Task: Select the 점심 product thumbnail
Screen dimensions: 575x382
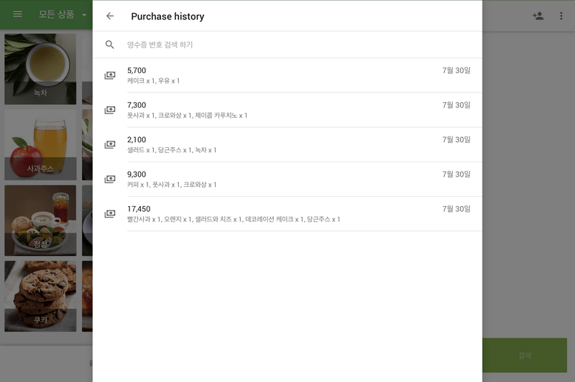Action: 40,220
